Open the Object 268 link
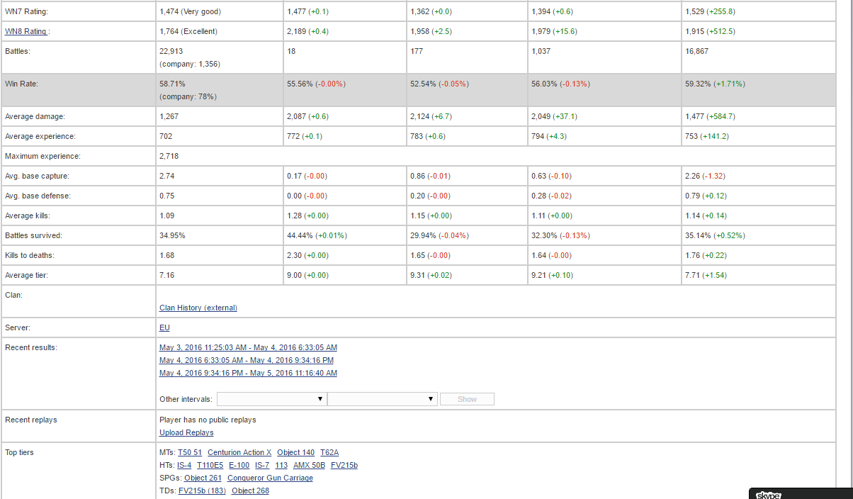Viewport: 853px width, 499px height. pos(250,490)
